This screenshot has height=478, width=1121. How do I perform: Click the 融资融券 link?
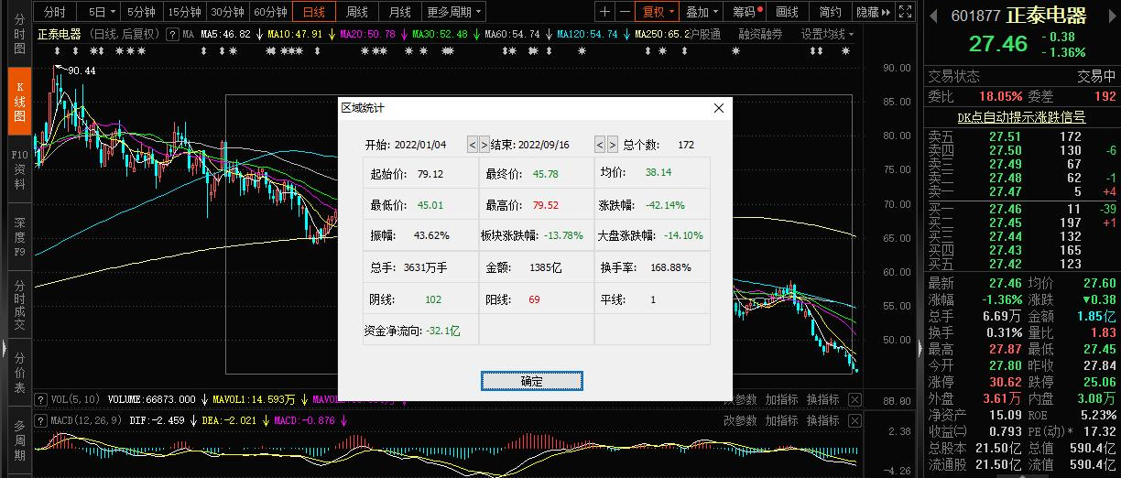tap(760, 34)
